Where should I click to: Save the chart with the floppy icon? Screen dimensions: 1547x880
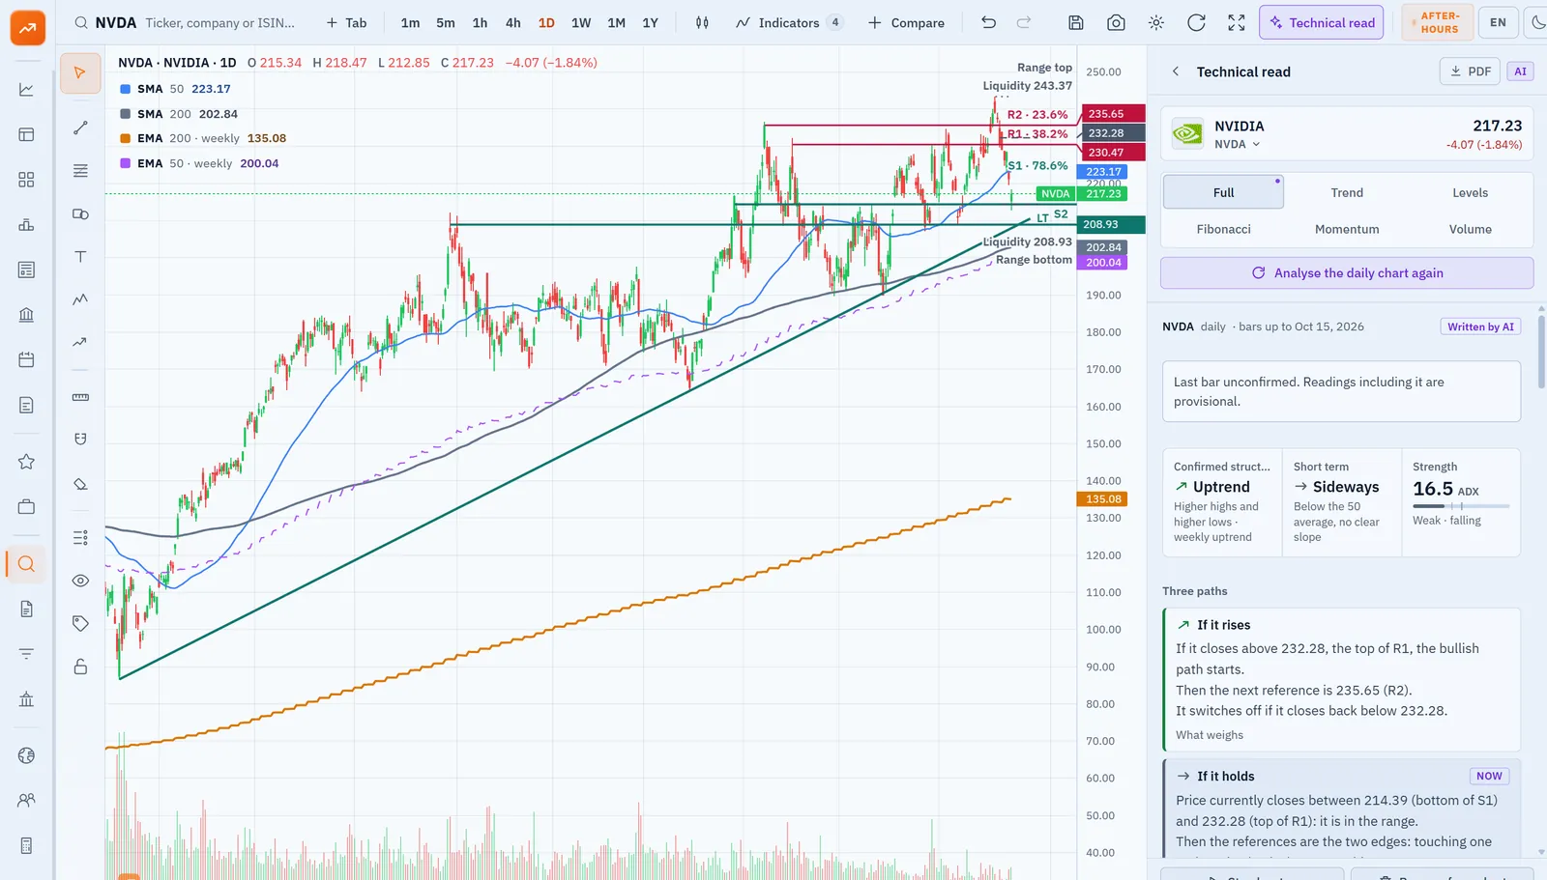(x=1075, y=22)
